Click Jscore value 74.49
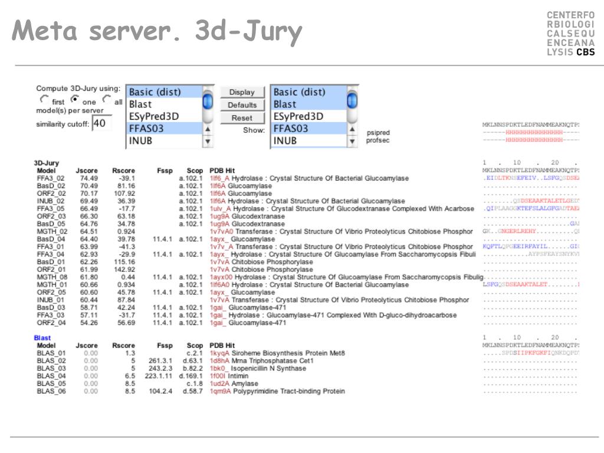The image size is (604, 453). (x=89, y=178)
